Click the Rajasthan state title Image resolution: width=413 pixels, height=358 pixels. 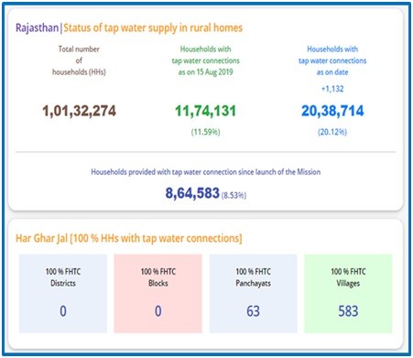[x=37, y=27]
